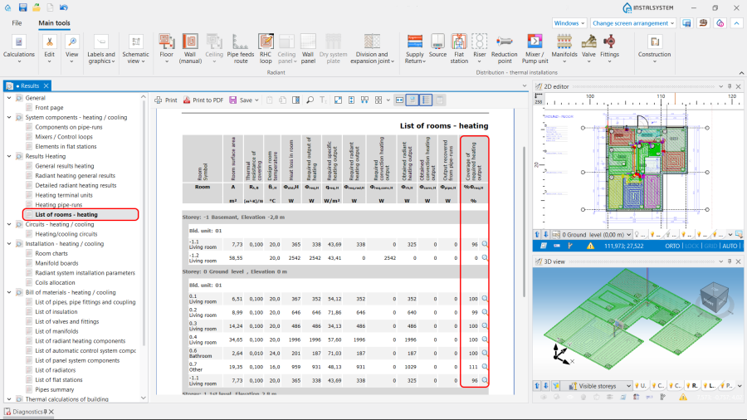Select the Floor radiant heating tool
Viewport: 747px width, 420px height.
166,46
